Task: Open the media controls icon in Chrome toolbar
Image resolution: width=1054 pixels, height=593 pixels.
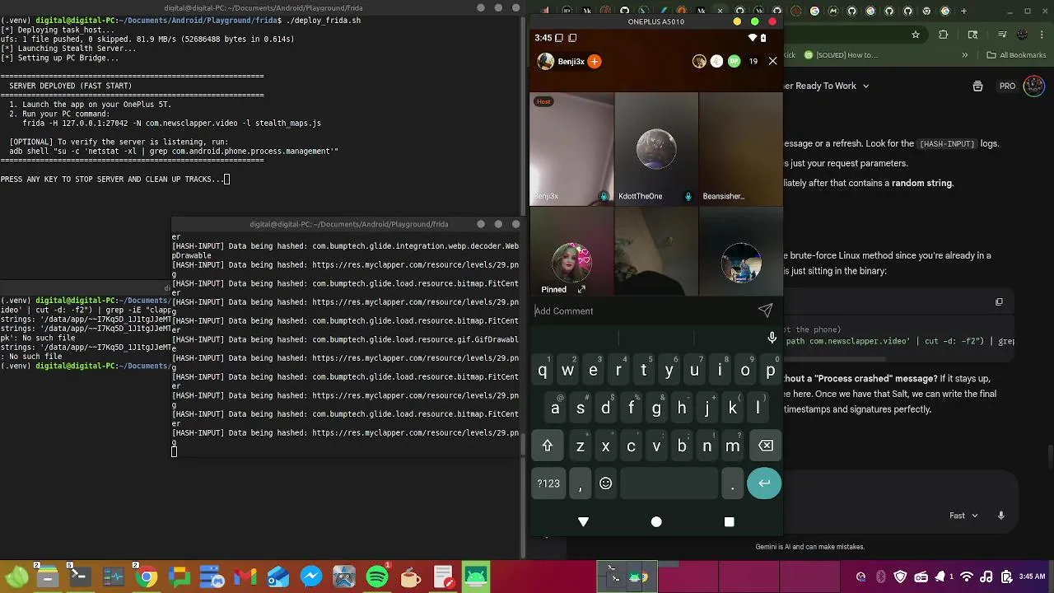Action: pos(1002,35)
